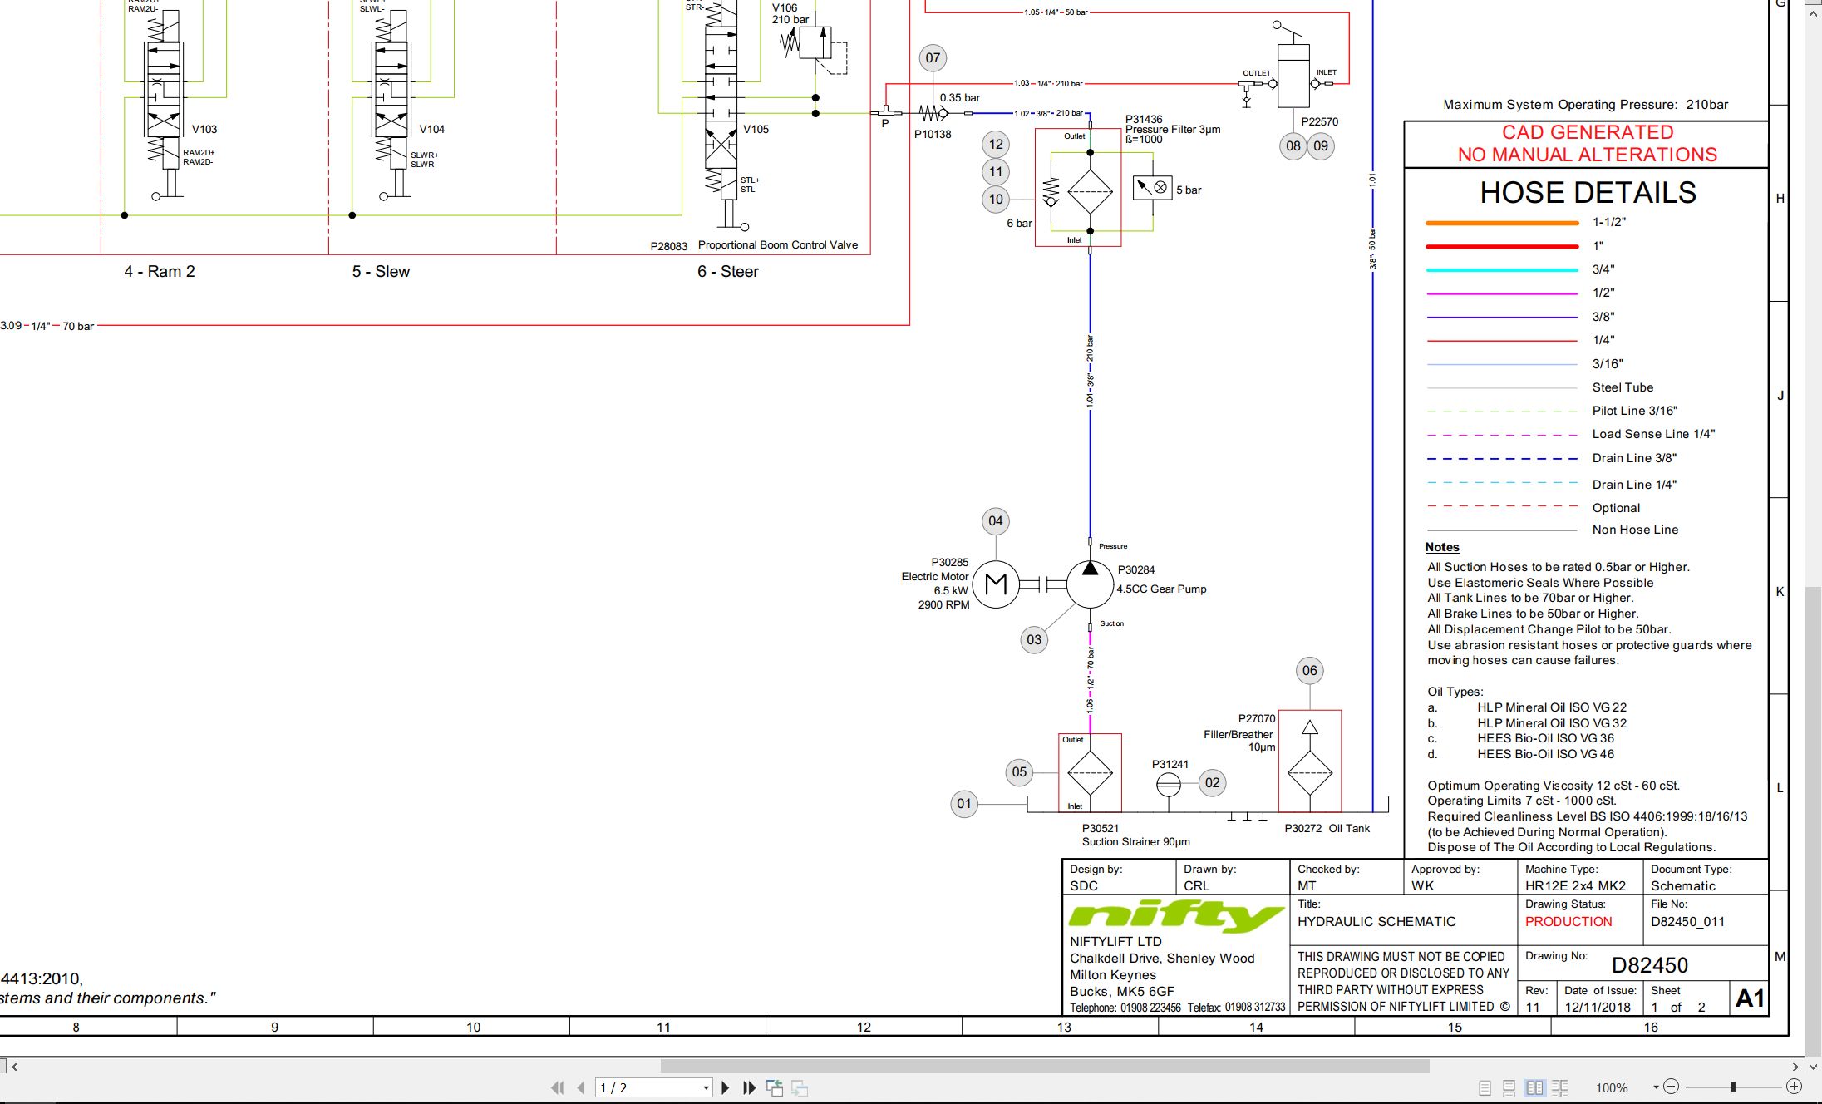Viewport: 1822px width, 1104px height.
Task: Click 'Proportional Boom Control Valve' label
Action: pyautogui.click(x=778, y=245)
